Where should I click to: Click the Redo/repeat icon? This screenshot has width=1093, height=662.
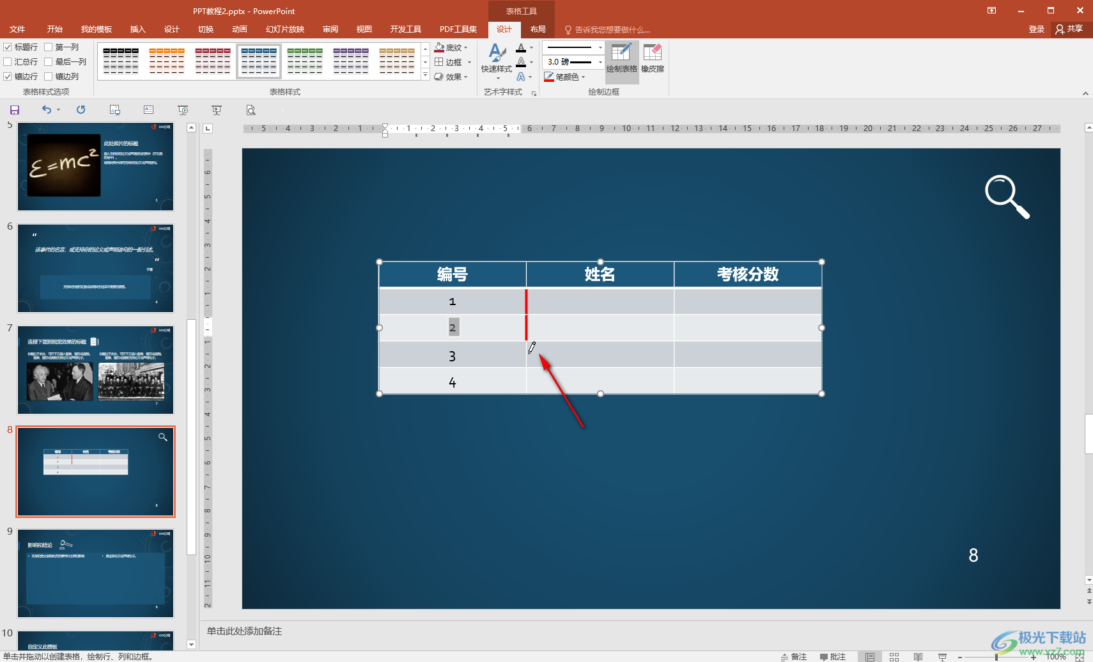[x=81, y=110]
